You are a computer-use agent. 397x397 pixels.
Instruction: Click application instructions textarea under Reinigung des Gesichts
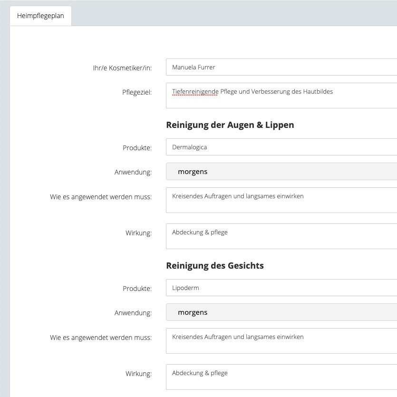(x=281, y=341)
